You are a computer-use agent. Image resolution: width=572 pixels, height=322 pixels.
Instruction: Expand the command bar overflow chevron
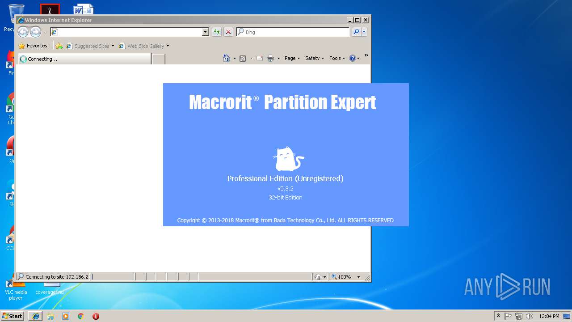tap(366, 56)
